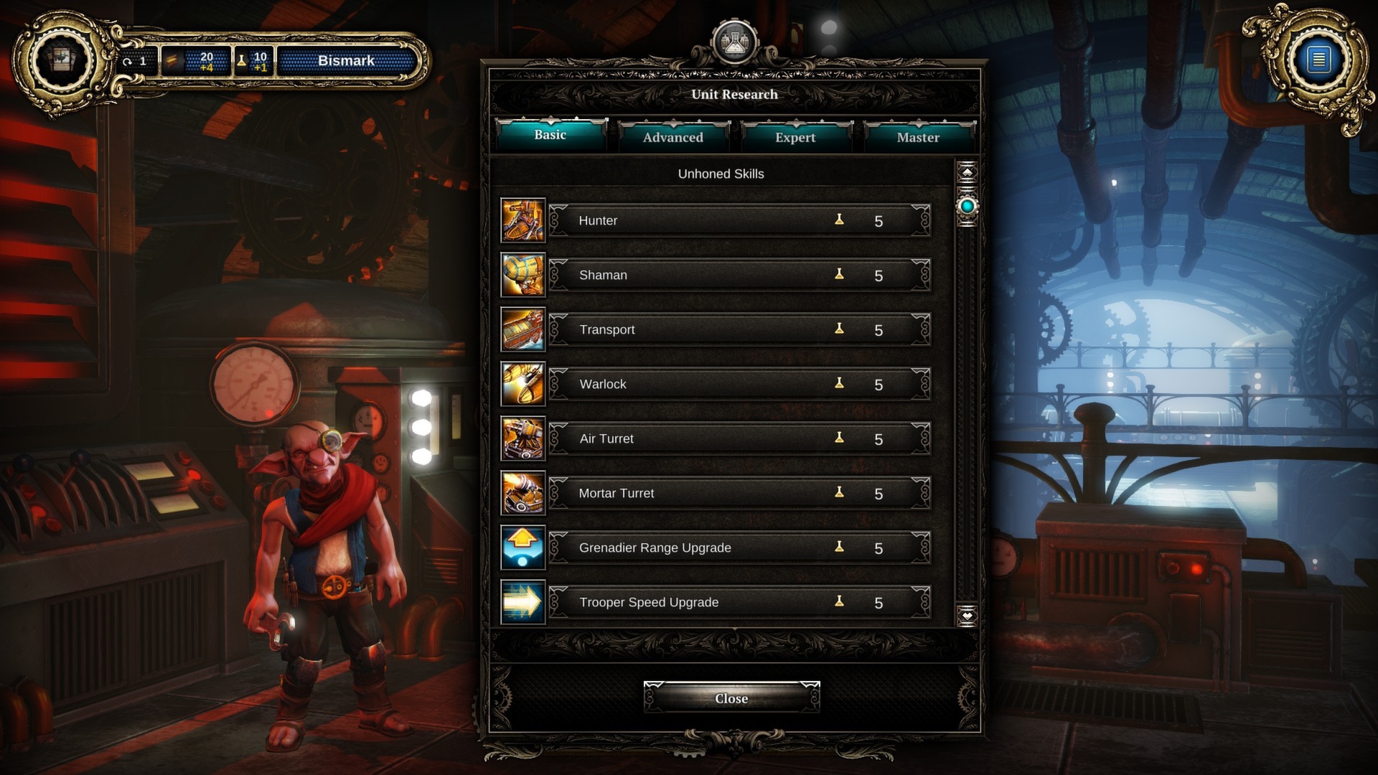Switch to the Advanced research tab
The width and height of the screenshot is (1378, 775).
(x=673, y=136)
